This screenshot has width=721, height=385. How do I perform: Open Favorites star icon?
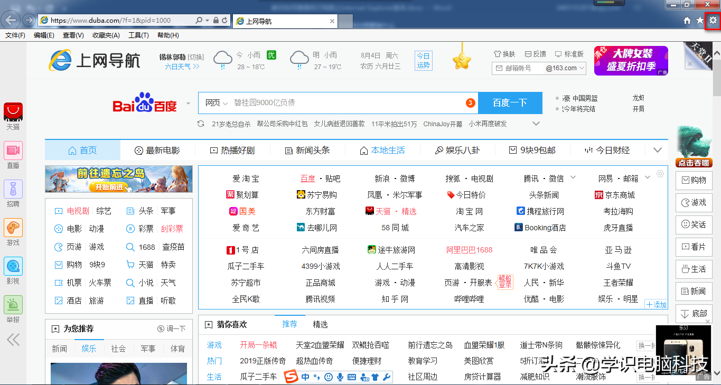click(700, 21)
